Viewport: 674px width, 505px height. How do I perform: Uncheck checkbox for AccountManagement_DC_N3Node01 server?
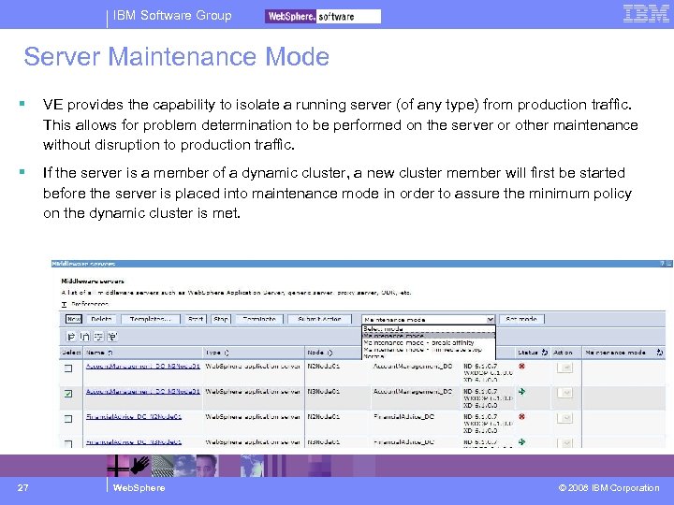pyautogui.click(x=68, y=394)
